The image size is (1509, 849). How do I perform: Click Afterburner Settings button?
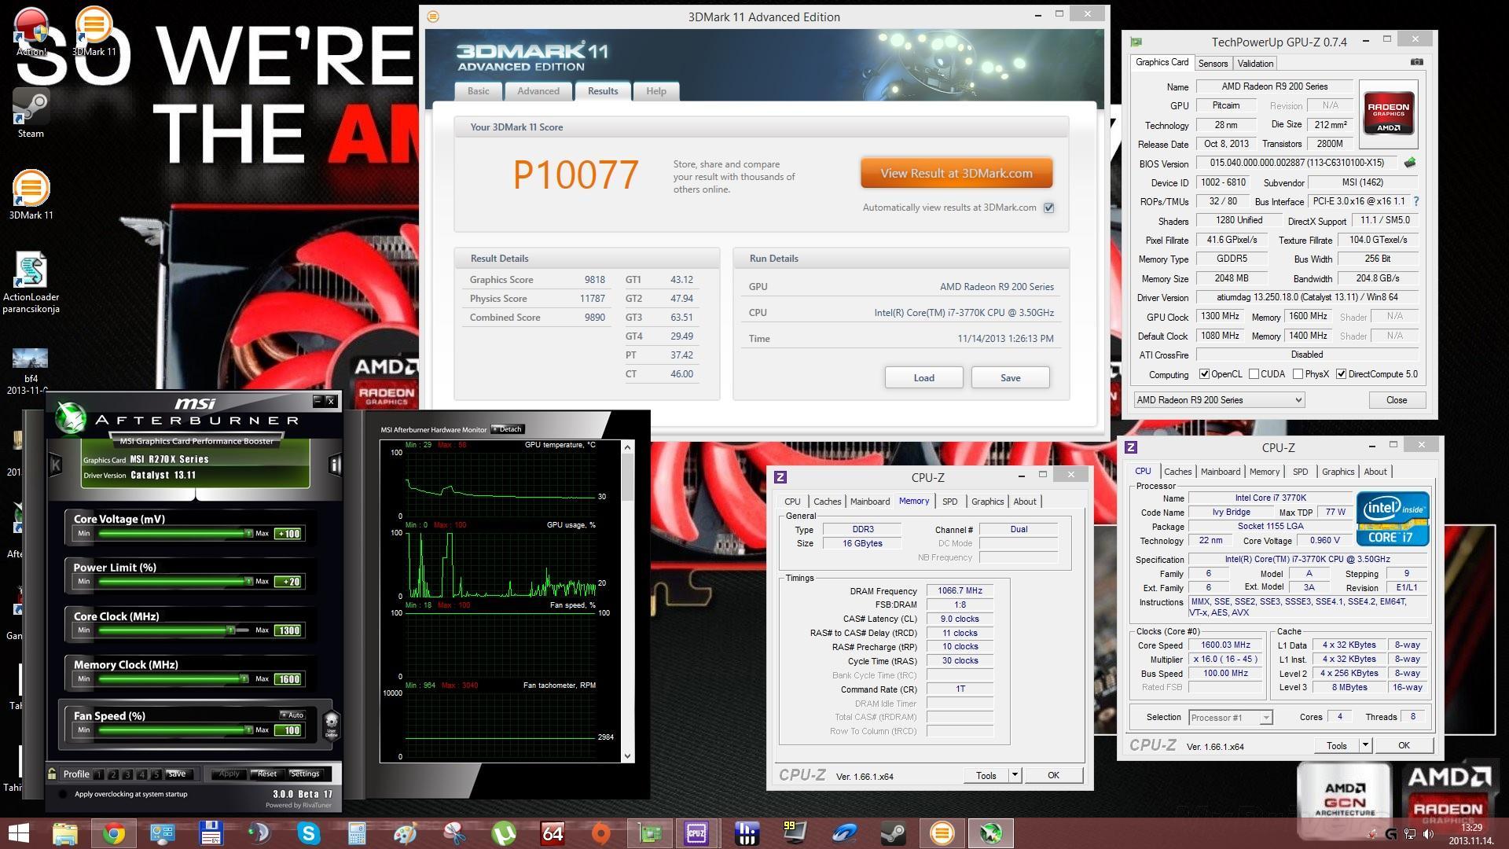coord(305,774)
